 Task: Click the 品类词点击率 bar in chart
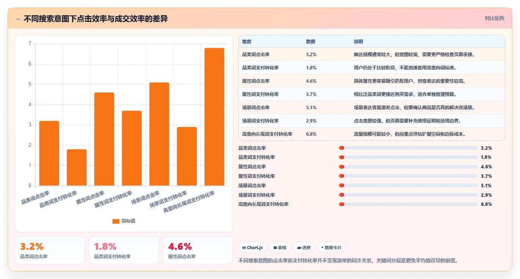49,153
